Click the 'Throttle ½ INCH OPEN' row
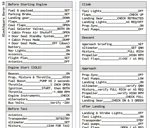Viewport: 150px width, 128px height. 39,85
